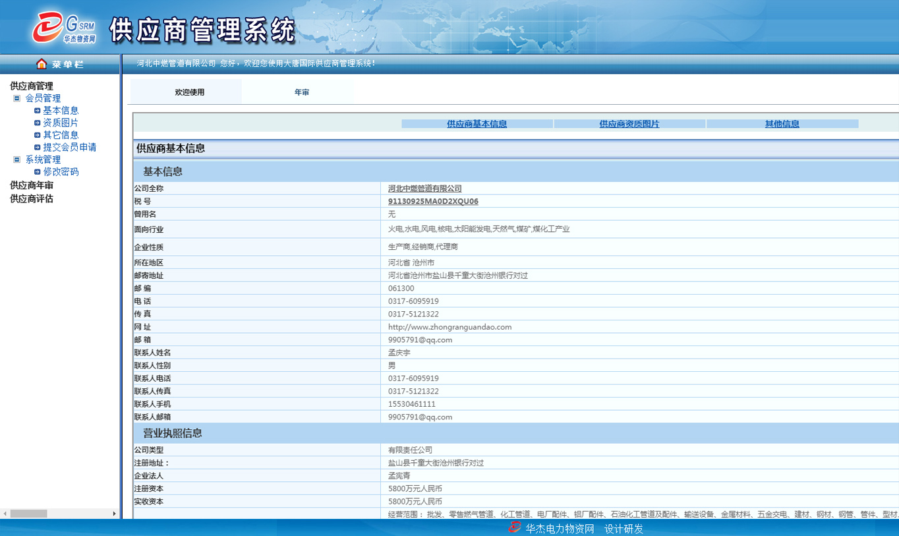The width and height of the screenshot is (899, 536).
Task: Click the arrow icon before 其它信息
Action: tap(38, 134)
